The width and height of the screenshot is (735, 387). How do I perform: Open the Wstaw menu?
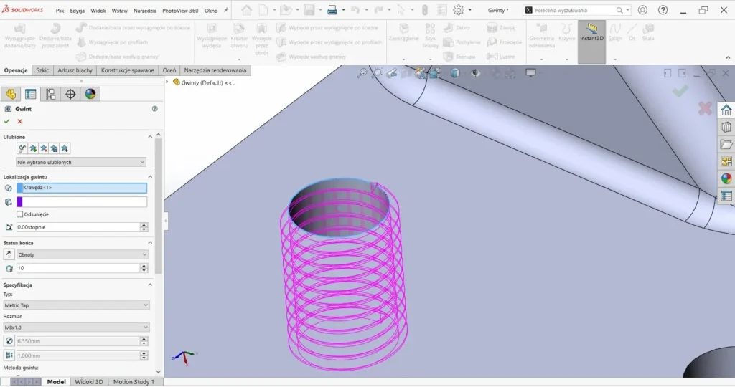[x=120, y=10]
